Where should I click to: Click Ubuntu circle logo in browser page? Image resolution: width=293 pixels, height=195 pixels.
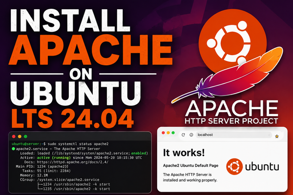[x=234, y=166]
